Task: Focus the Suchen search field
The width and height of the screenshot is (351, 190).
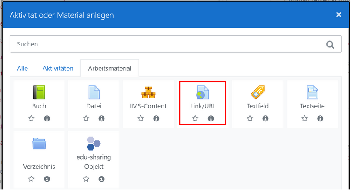Action: click(165, 44)
